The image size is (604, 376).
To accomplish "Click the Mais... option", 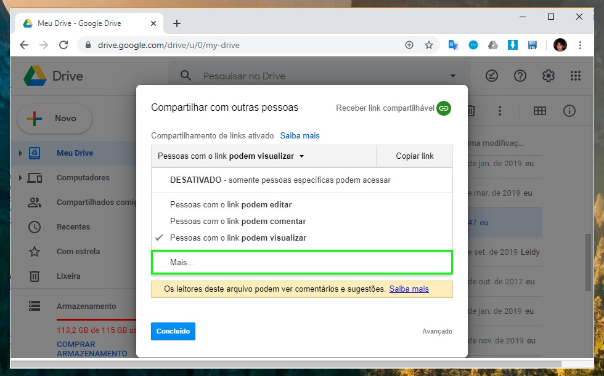I will tap(302, 262).
